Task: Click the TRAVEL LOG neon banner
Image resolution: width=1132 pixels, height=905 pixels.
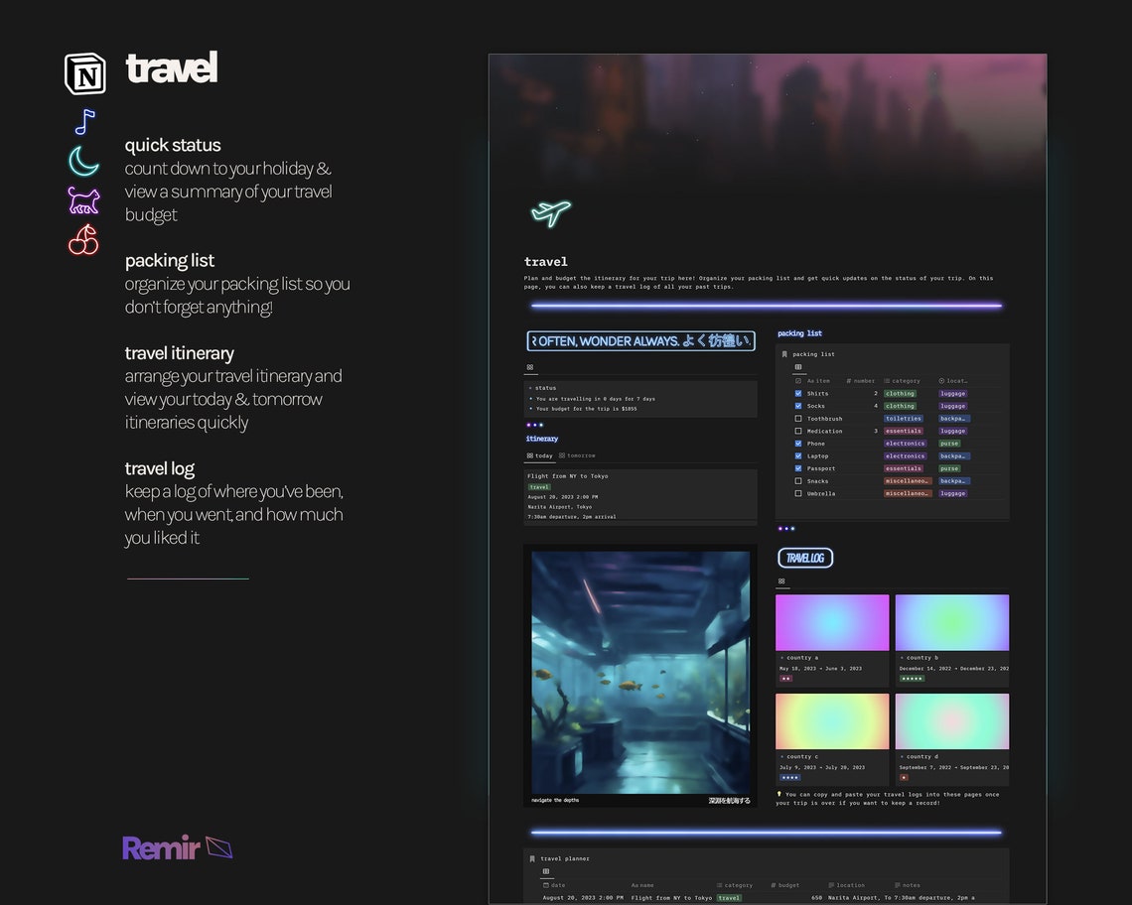Action: click(x=805, y=558)
